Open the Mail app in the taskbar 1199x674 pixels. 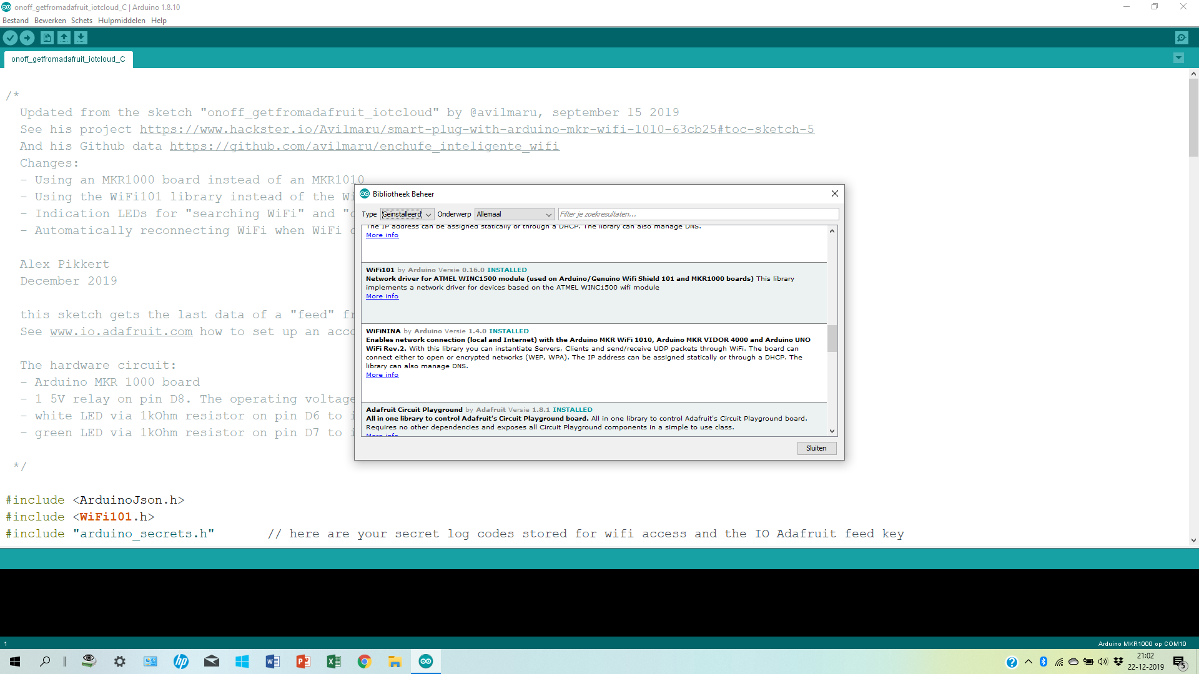coord(212,662)
